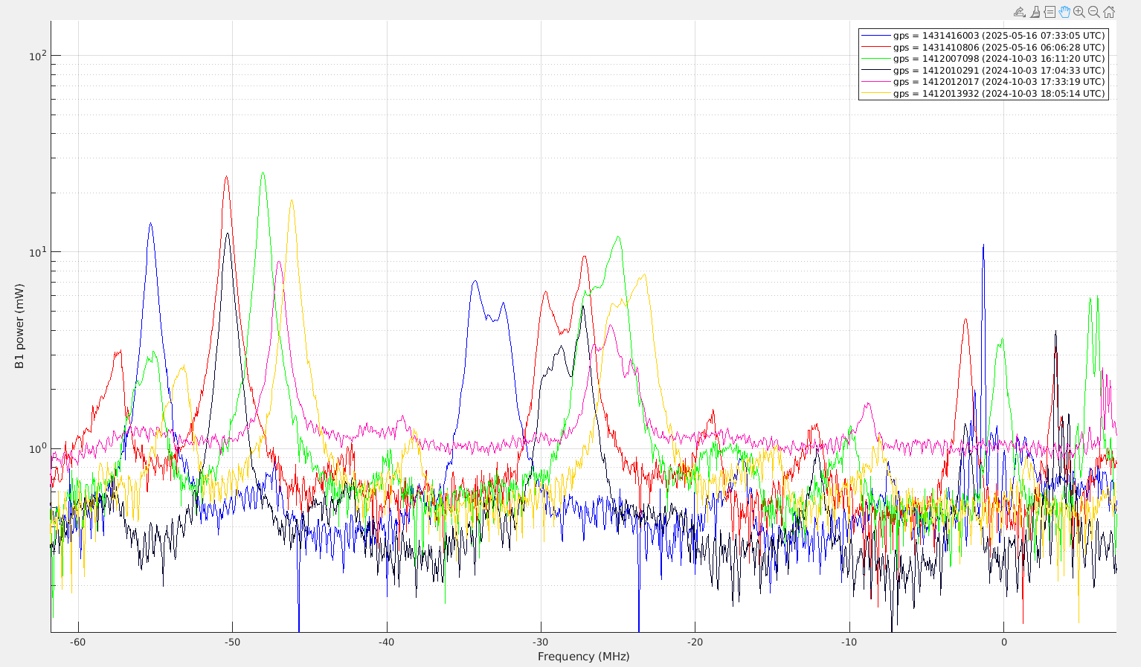Toggle the pan hand tool
The height and width of the screenshot is (667, 1141).
coord(1064,12)
